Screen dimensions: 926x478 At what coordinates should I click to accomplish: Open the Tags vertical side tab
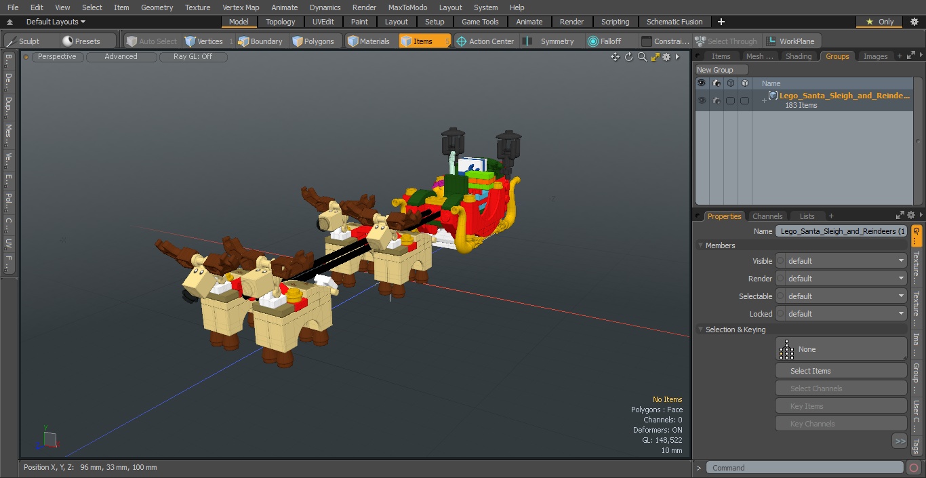(x=916, y=445)
